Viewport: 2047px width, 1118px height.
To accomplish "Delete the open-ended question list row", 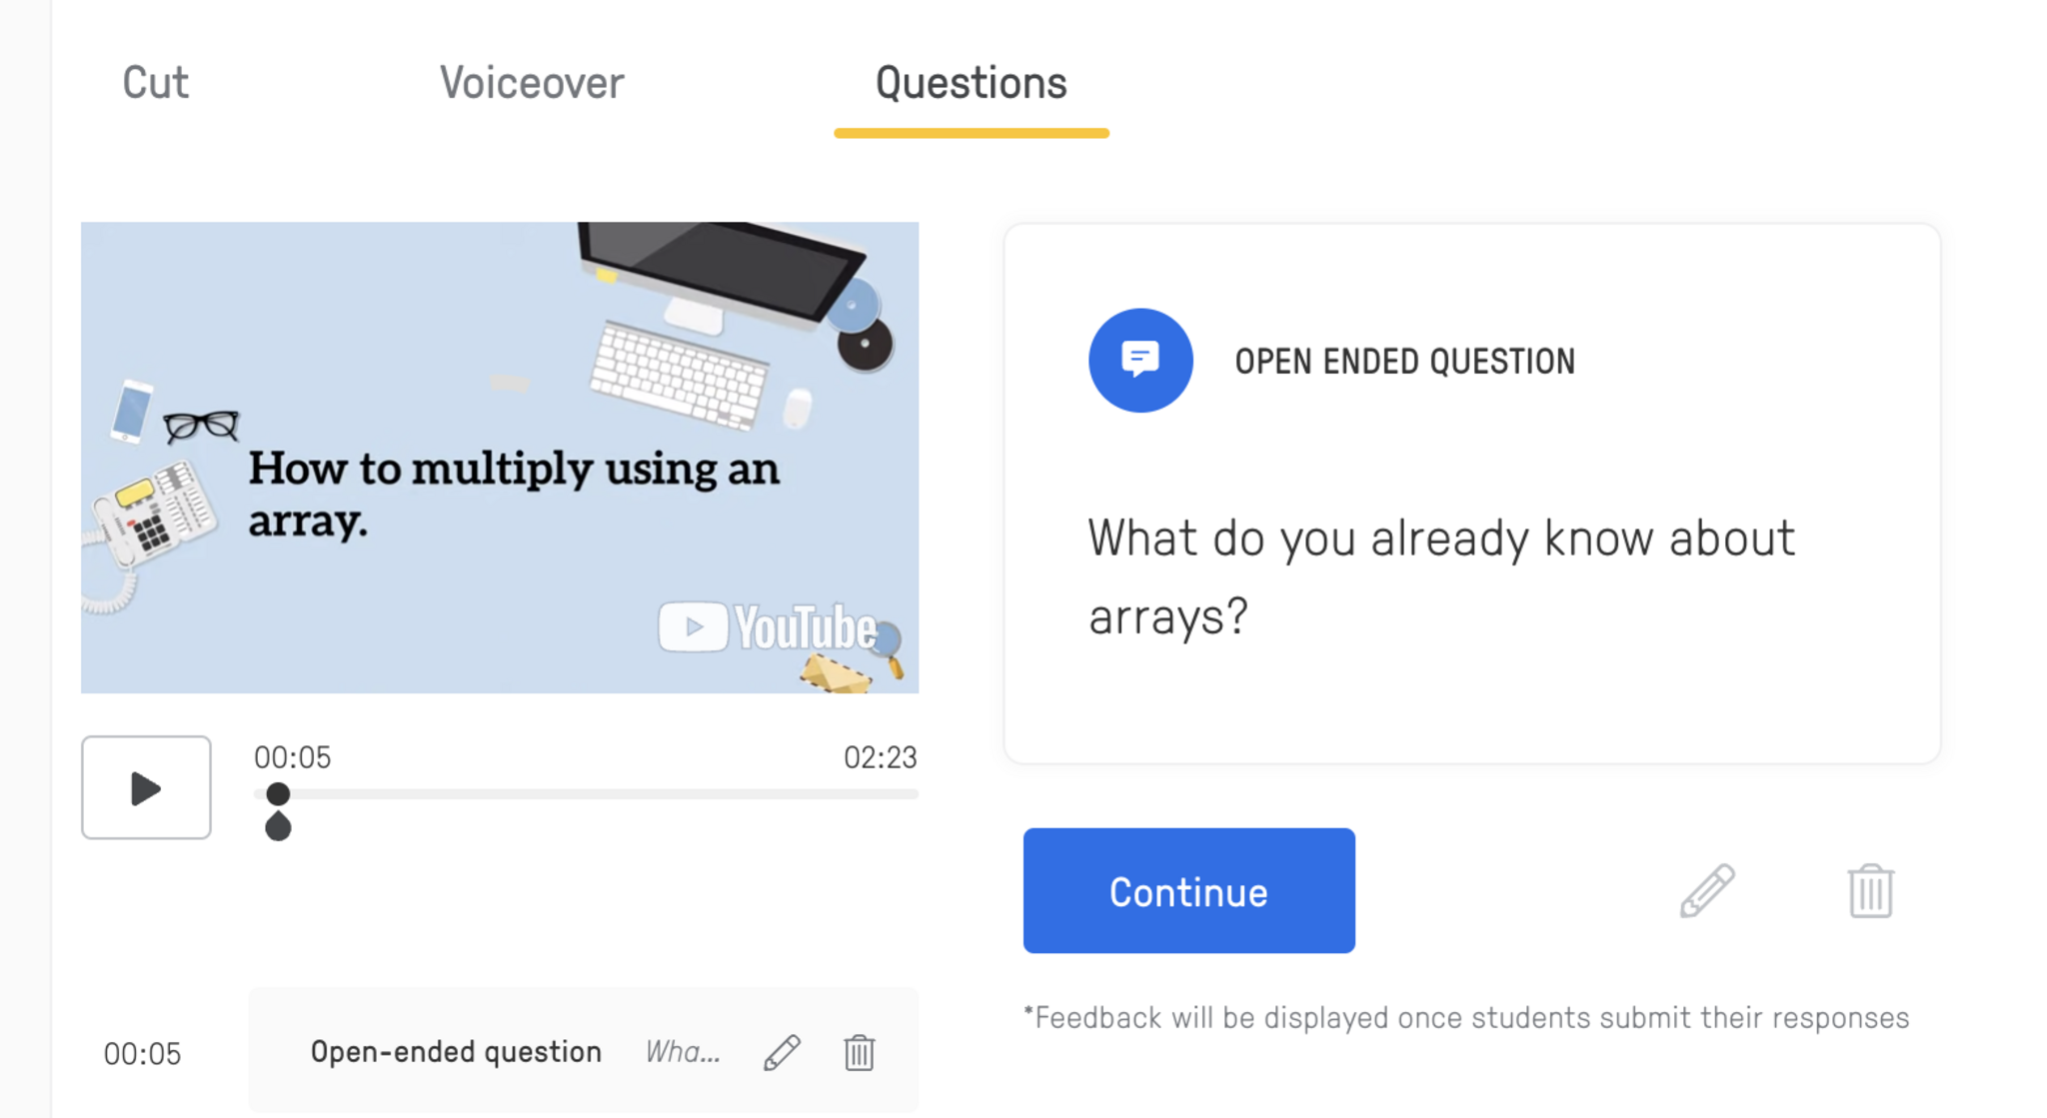I will click(x=860, y=1052).
